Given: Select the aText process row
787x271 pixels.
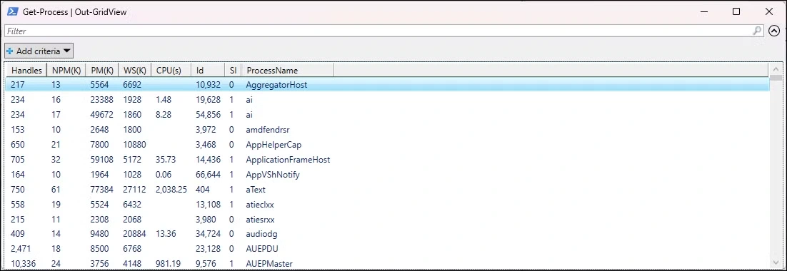Looking at the screenshot, I should pyautogui.click(x=387, y=190).
